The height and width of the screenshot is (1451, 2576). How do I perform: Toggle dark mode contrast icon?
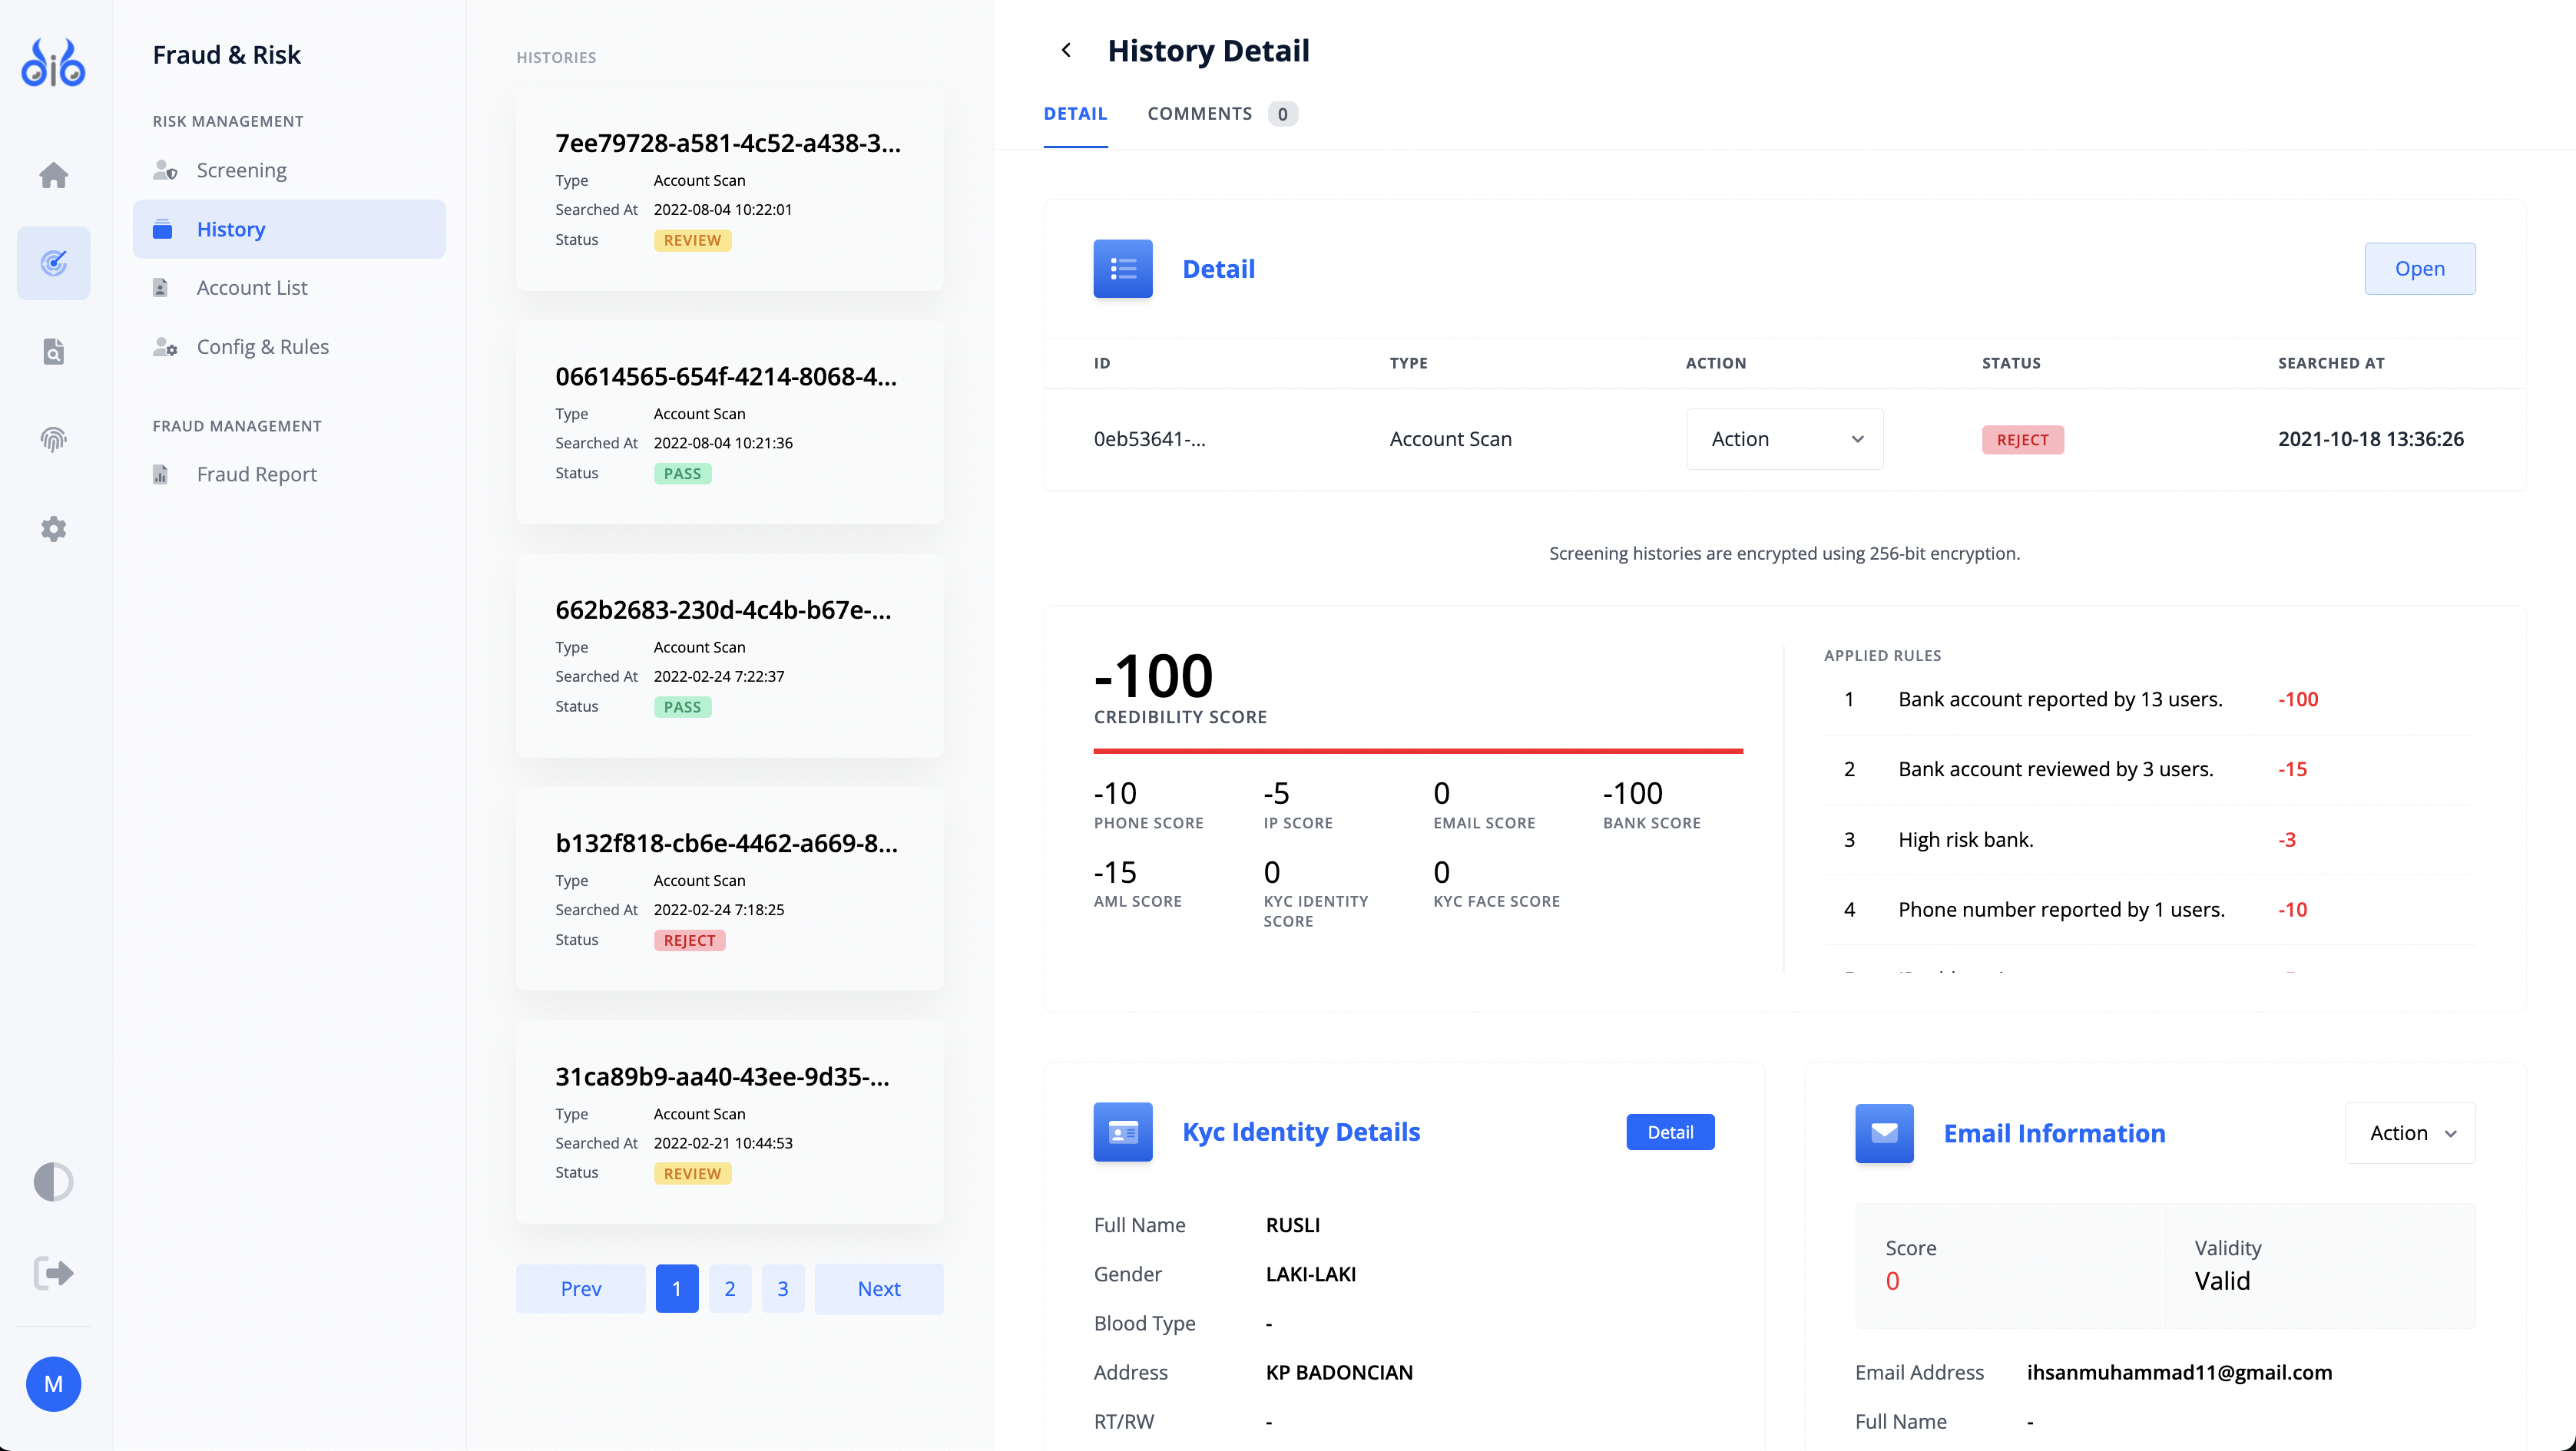(x=53, y=1182)
